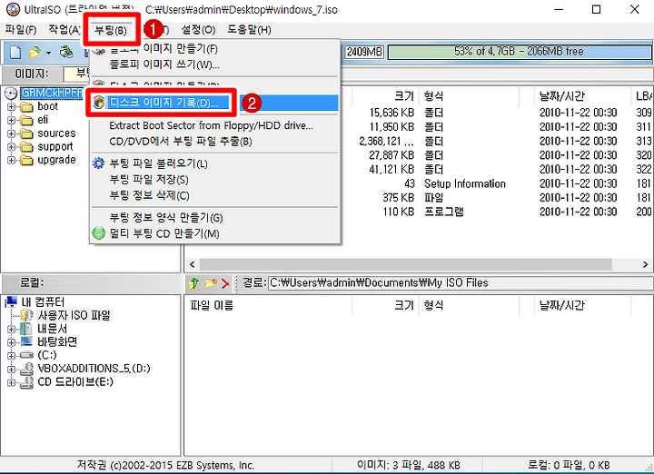Choose CD/DVD에서 부팅 파일 추출(B)
This screenshot has width=654, height=474.
tap(215, 142)
